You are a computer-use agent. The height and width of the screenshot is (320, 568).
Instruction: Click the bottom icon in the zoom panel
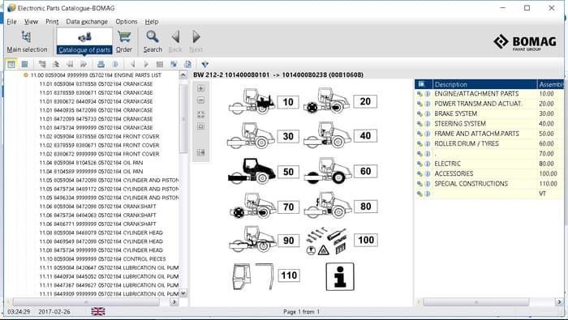201,152
